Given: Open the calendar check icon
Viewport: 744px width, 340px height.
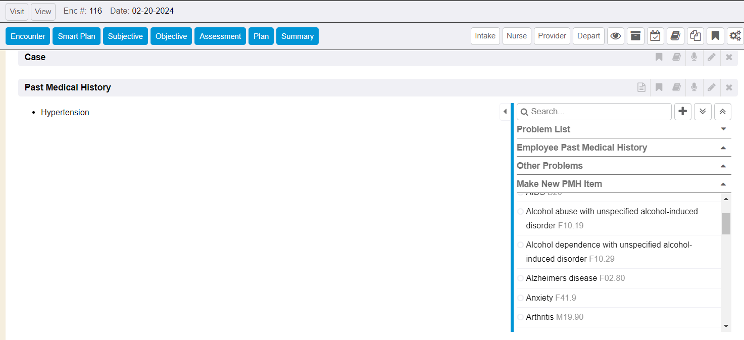Looking at the screenshot, I should (x=655, y=36).
